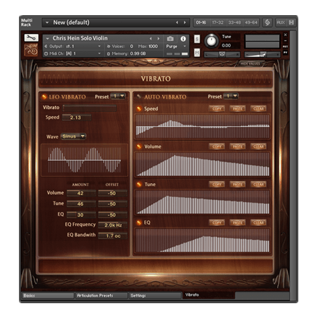Click the camera snapshot icon

170,39
